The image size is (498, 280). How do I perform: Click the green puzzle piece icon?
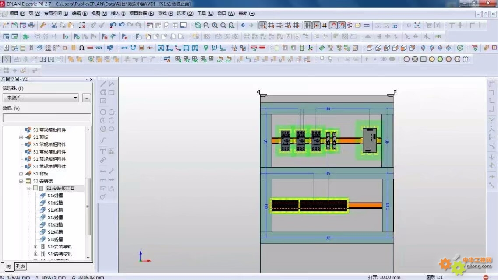(x=26, y=36)
